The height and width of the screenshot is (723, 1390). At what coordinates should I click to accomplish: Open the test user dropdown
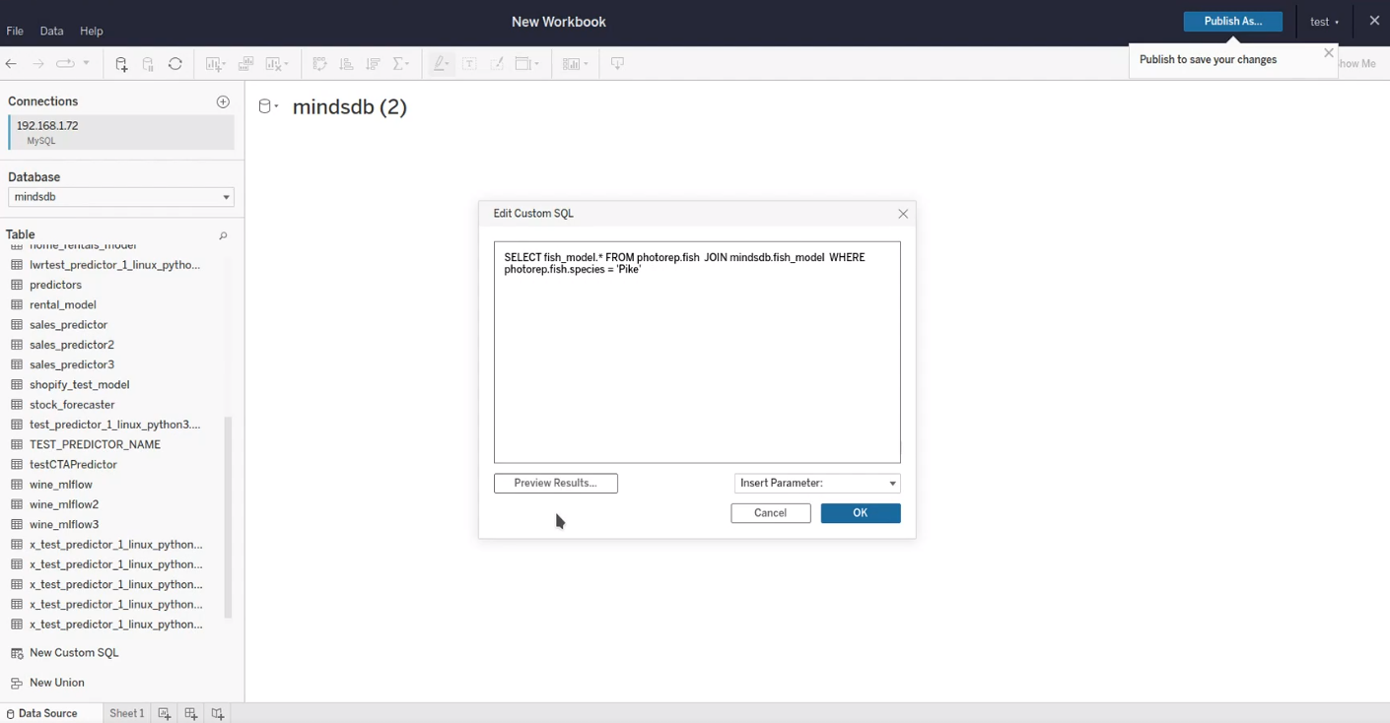pos(1324,22)
